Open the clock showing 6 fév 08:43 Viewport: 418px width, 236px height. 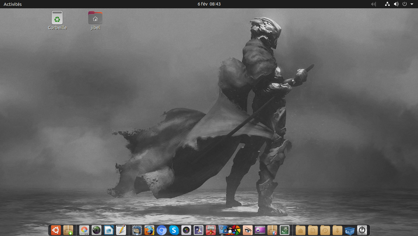pyautogui.click(x=209, y=4)
